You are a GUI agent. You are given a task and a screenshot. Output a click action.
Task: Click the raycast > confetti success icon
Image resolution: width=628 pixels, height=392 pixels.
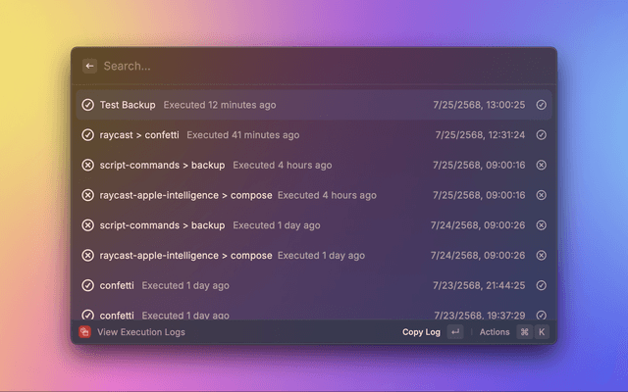point(87,135)
